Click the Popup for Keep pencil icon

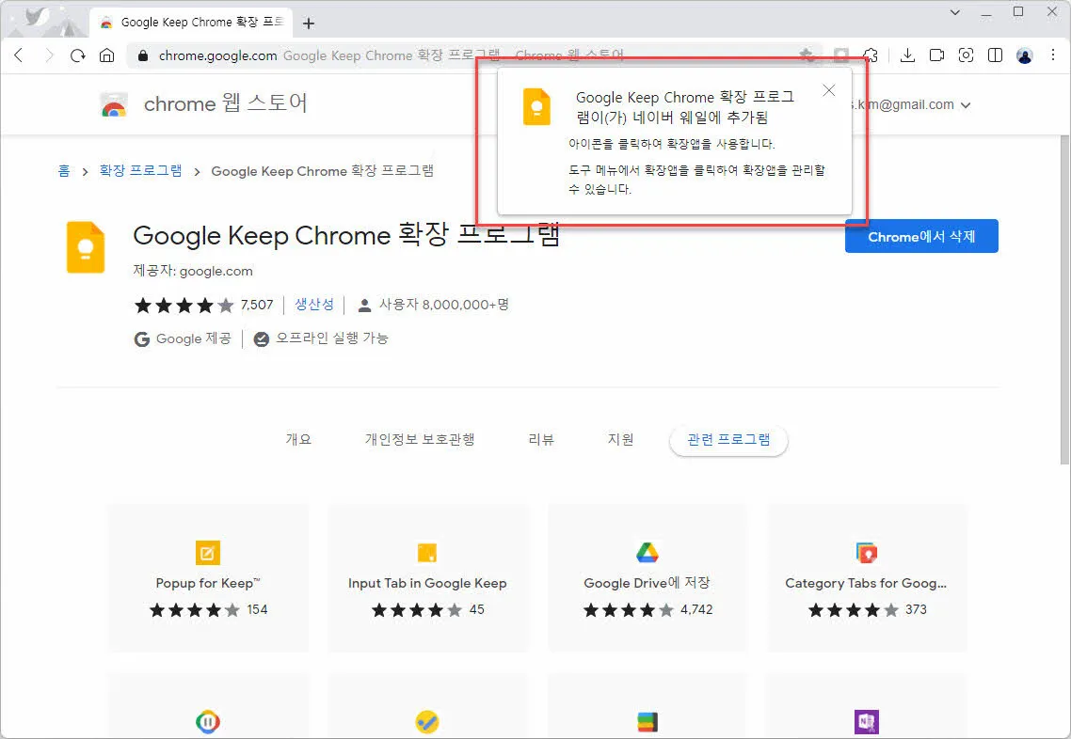pos(208,553)
